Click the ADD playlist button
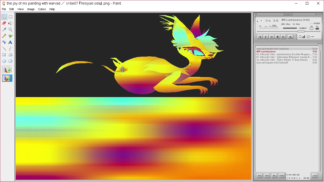 click(x=260, y=176)
